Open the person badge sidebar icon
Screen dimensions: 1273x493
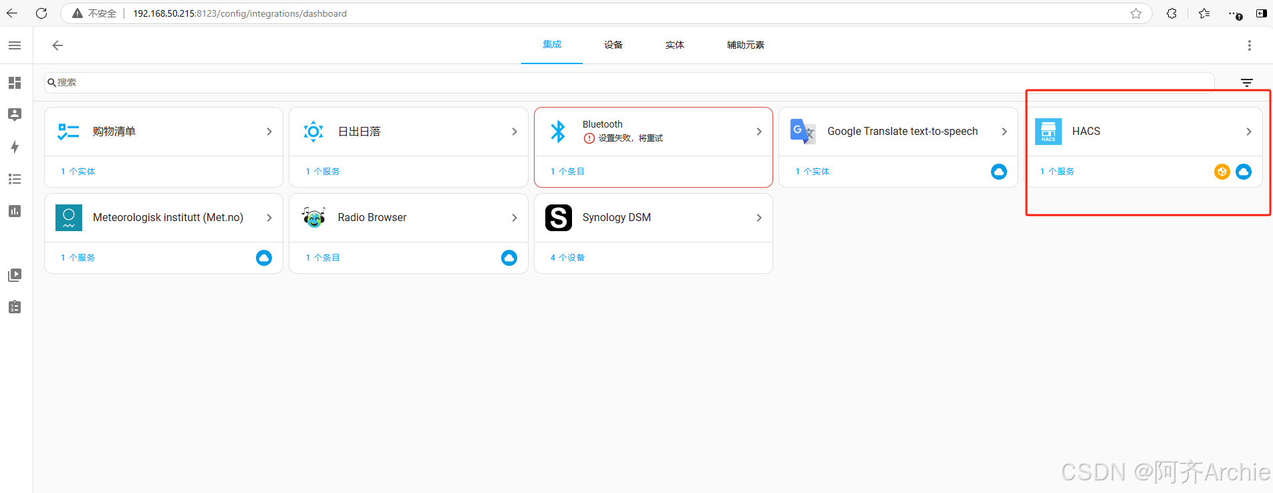15,115
